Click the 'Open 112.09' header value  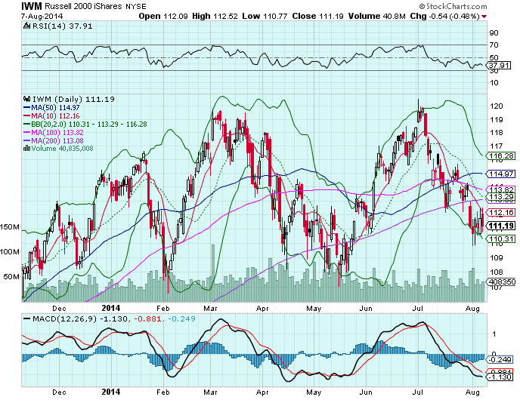point(163,16)
